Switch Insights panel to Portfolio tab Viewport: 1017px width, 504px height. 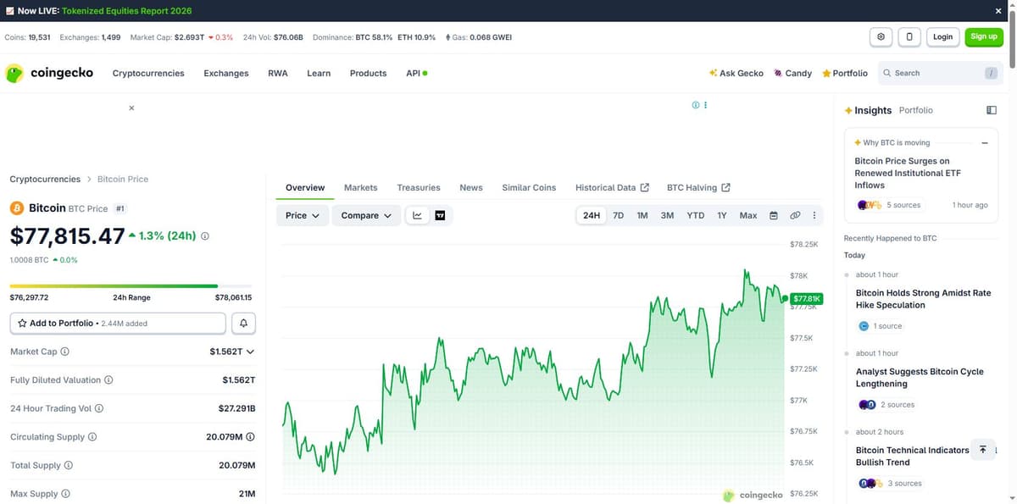pyautogui.click(x=916, y=110)
